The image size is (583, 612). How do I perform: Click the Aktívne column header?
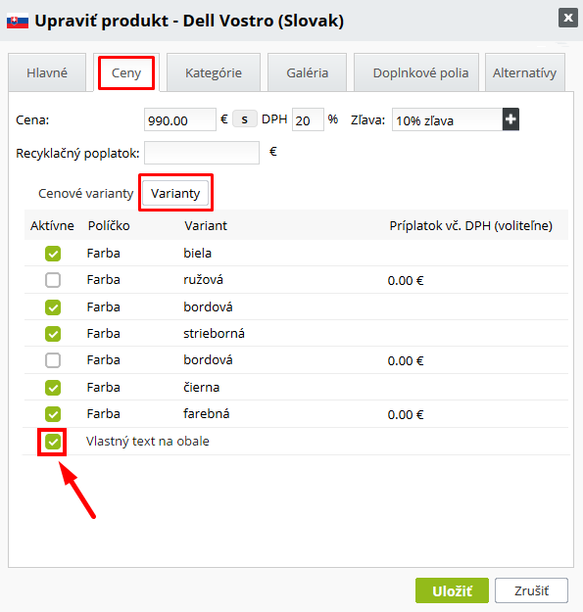click(52, 225)
